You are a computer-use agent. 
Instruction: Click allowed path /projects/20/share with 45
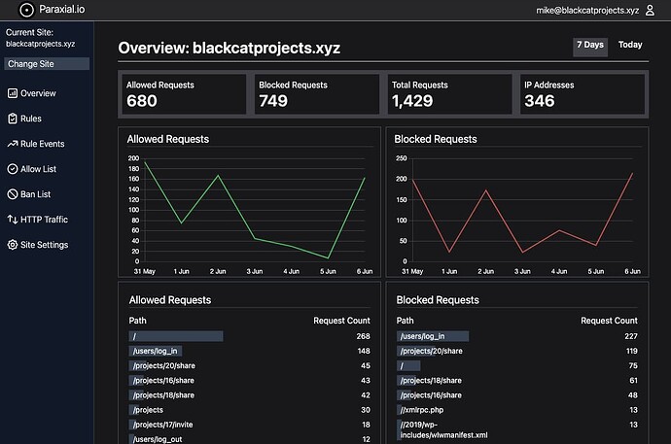pos(250,366)
